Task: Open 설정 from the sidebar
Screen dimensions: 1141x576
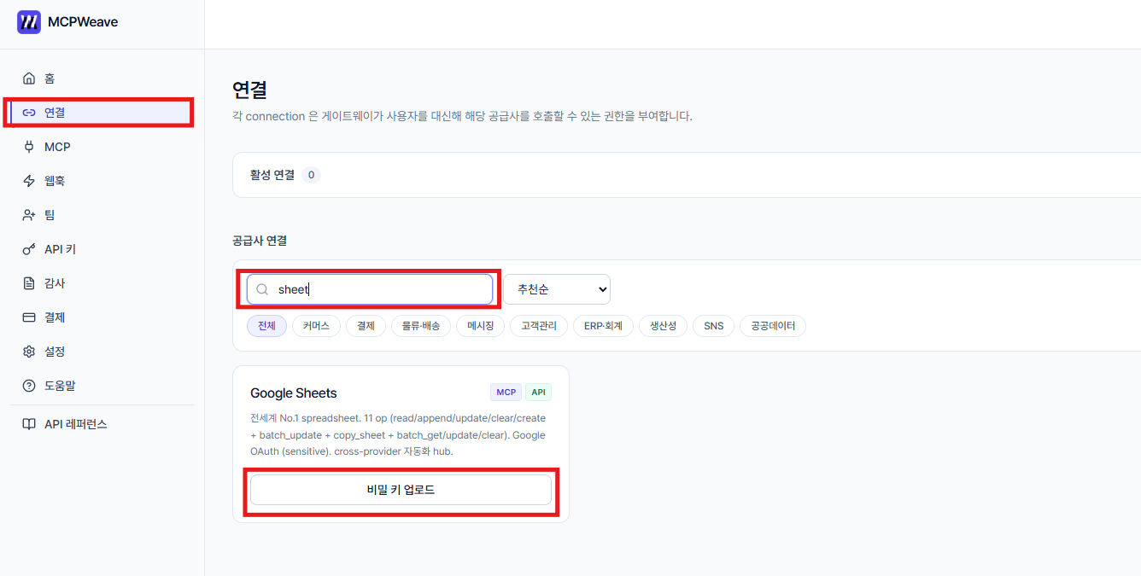Action: pyautogui.click(x=102, y=352)
